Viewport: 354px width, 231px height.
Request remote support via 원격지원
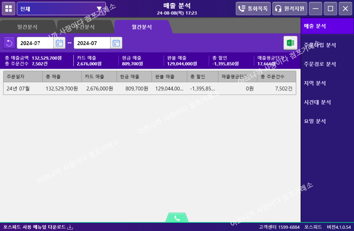click(290, 8)
